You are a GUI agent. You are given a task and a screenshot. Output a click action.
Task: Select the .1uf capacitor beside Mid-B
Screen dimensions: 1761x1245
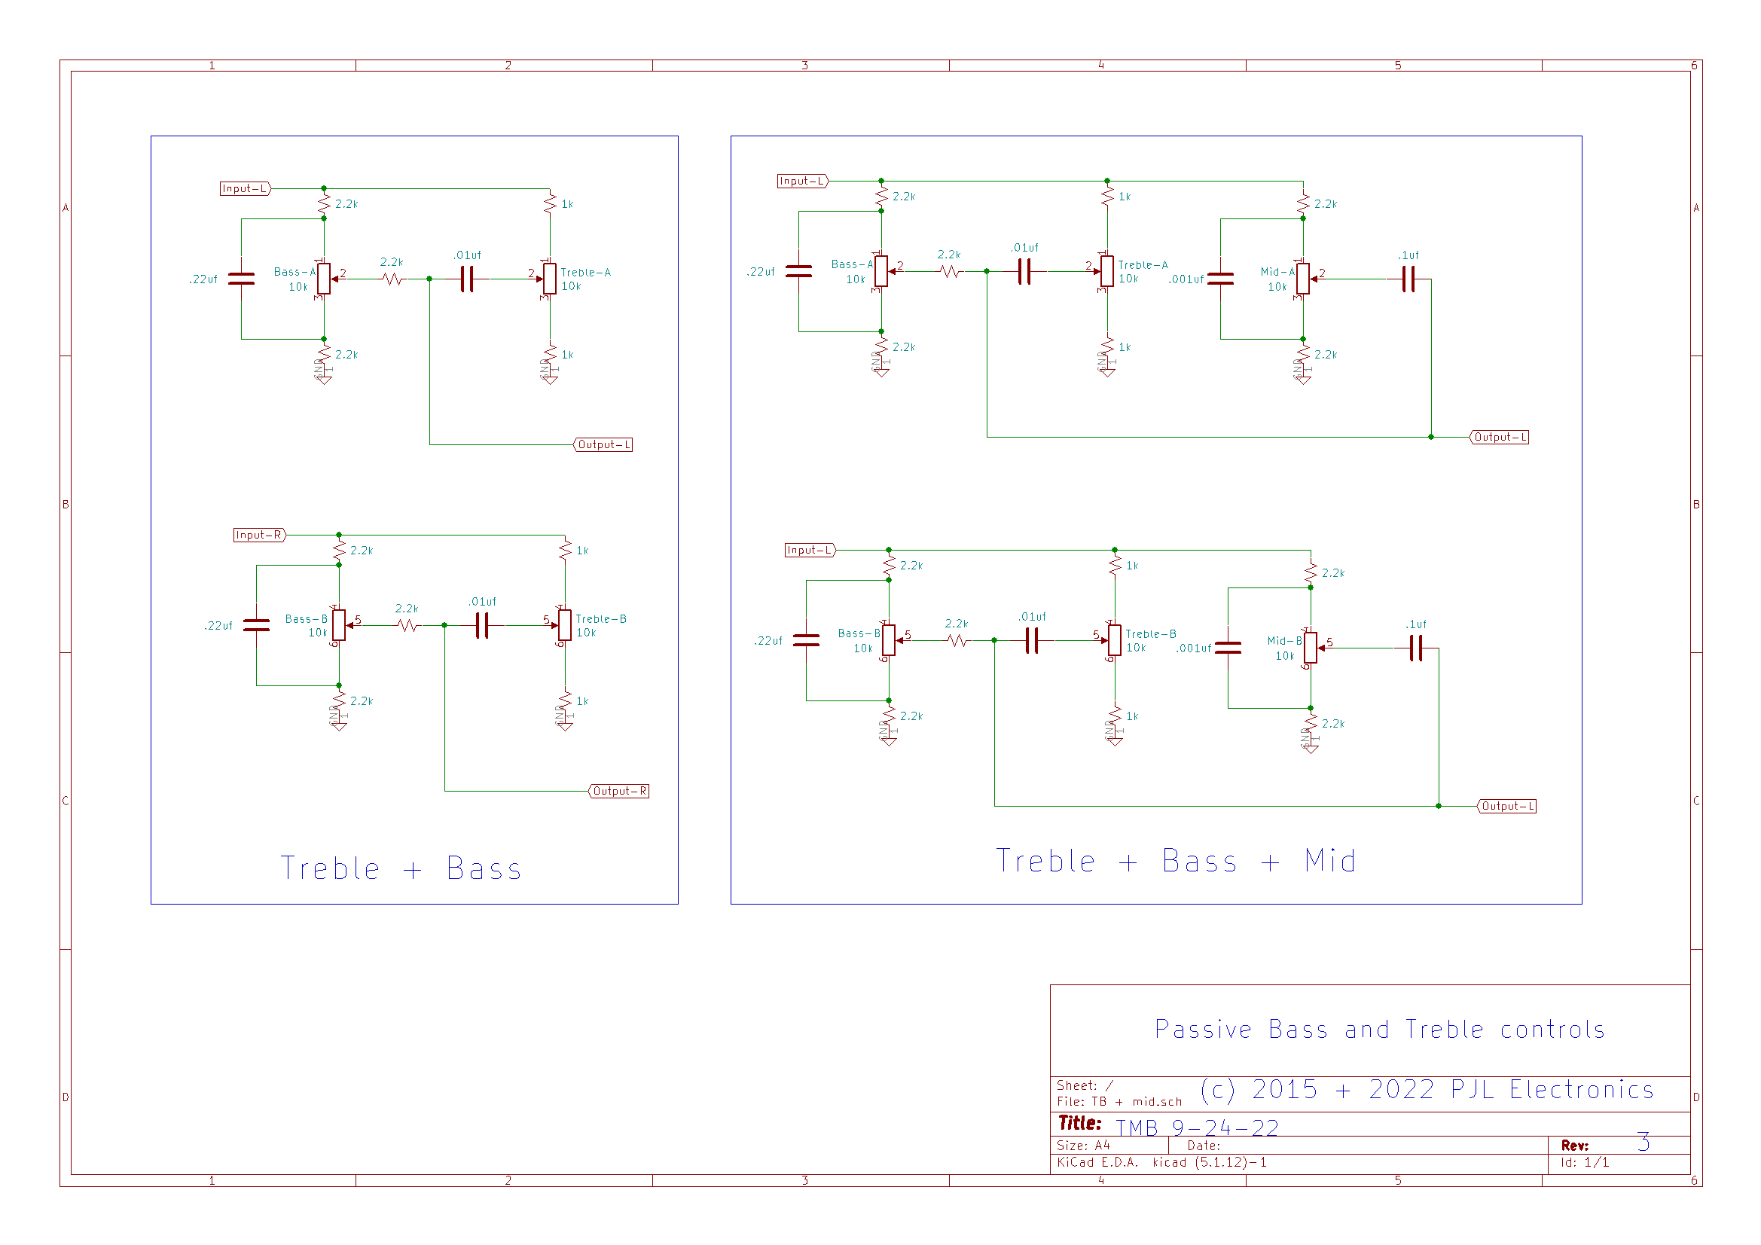1416,648
